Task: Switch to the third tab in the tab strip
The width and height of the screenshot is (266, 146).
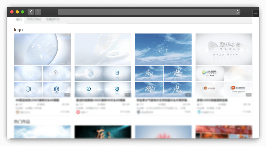Action: (53, 19)
